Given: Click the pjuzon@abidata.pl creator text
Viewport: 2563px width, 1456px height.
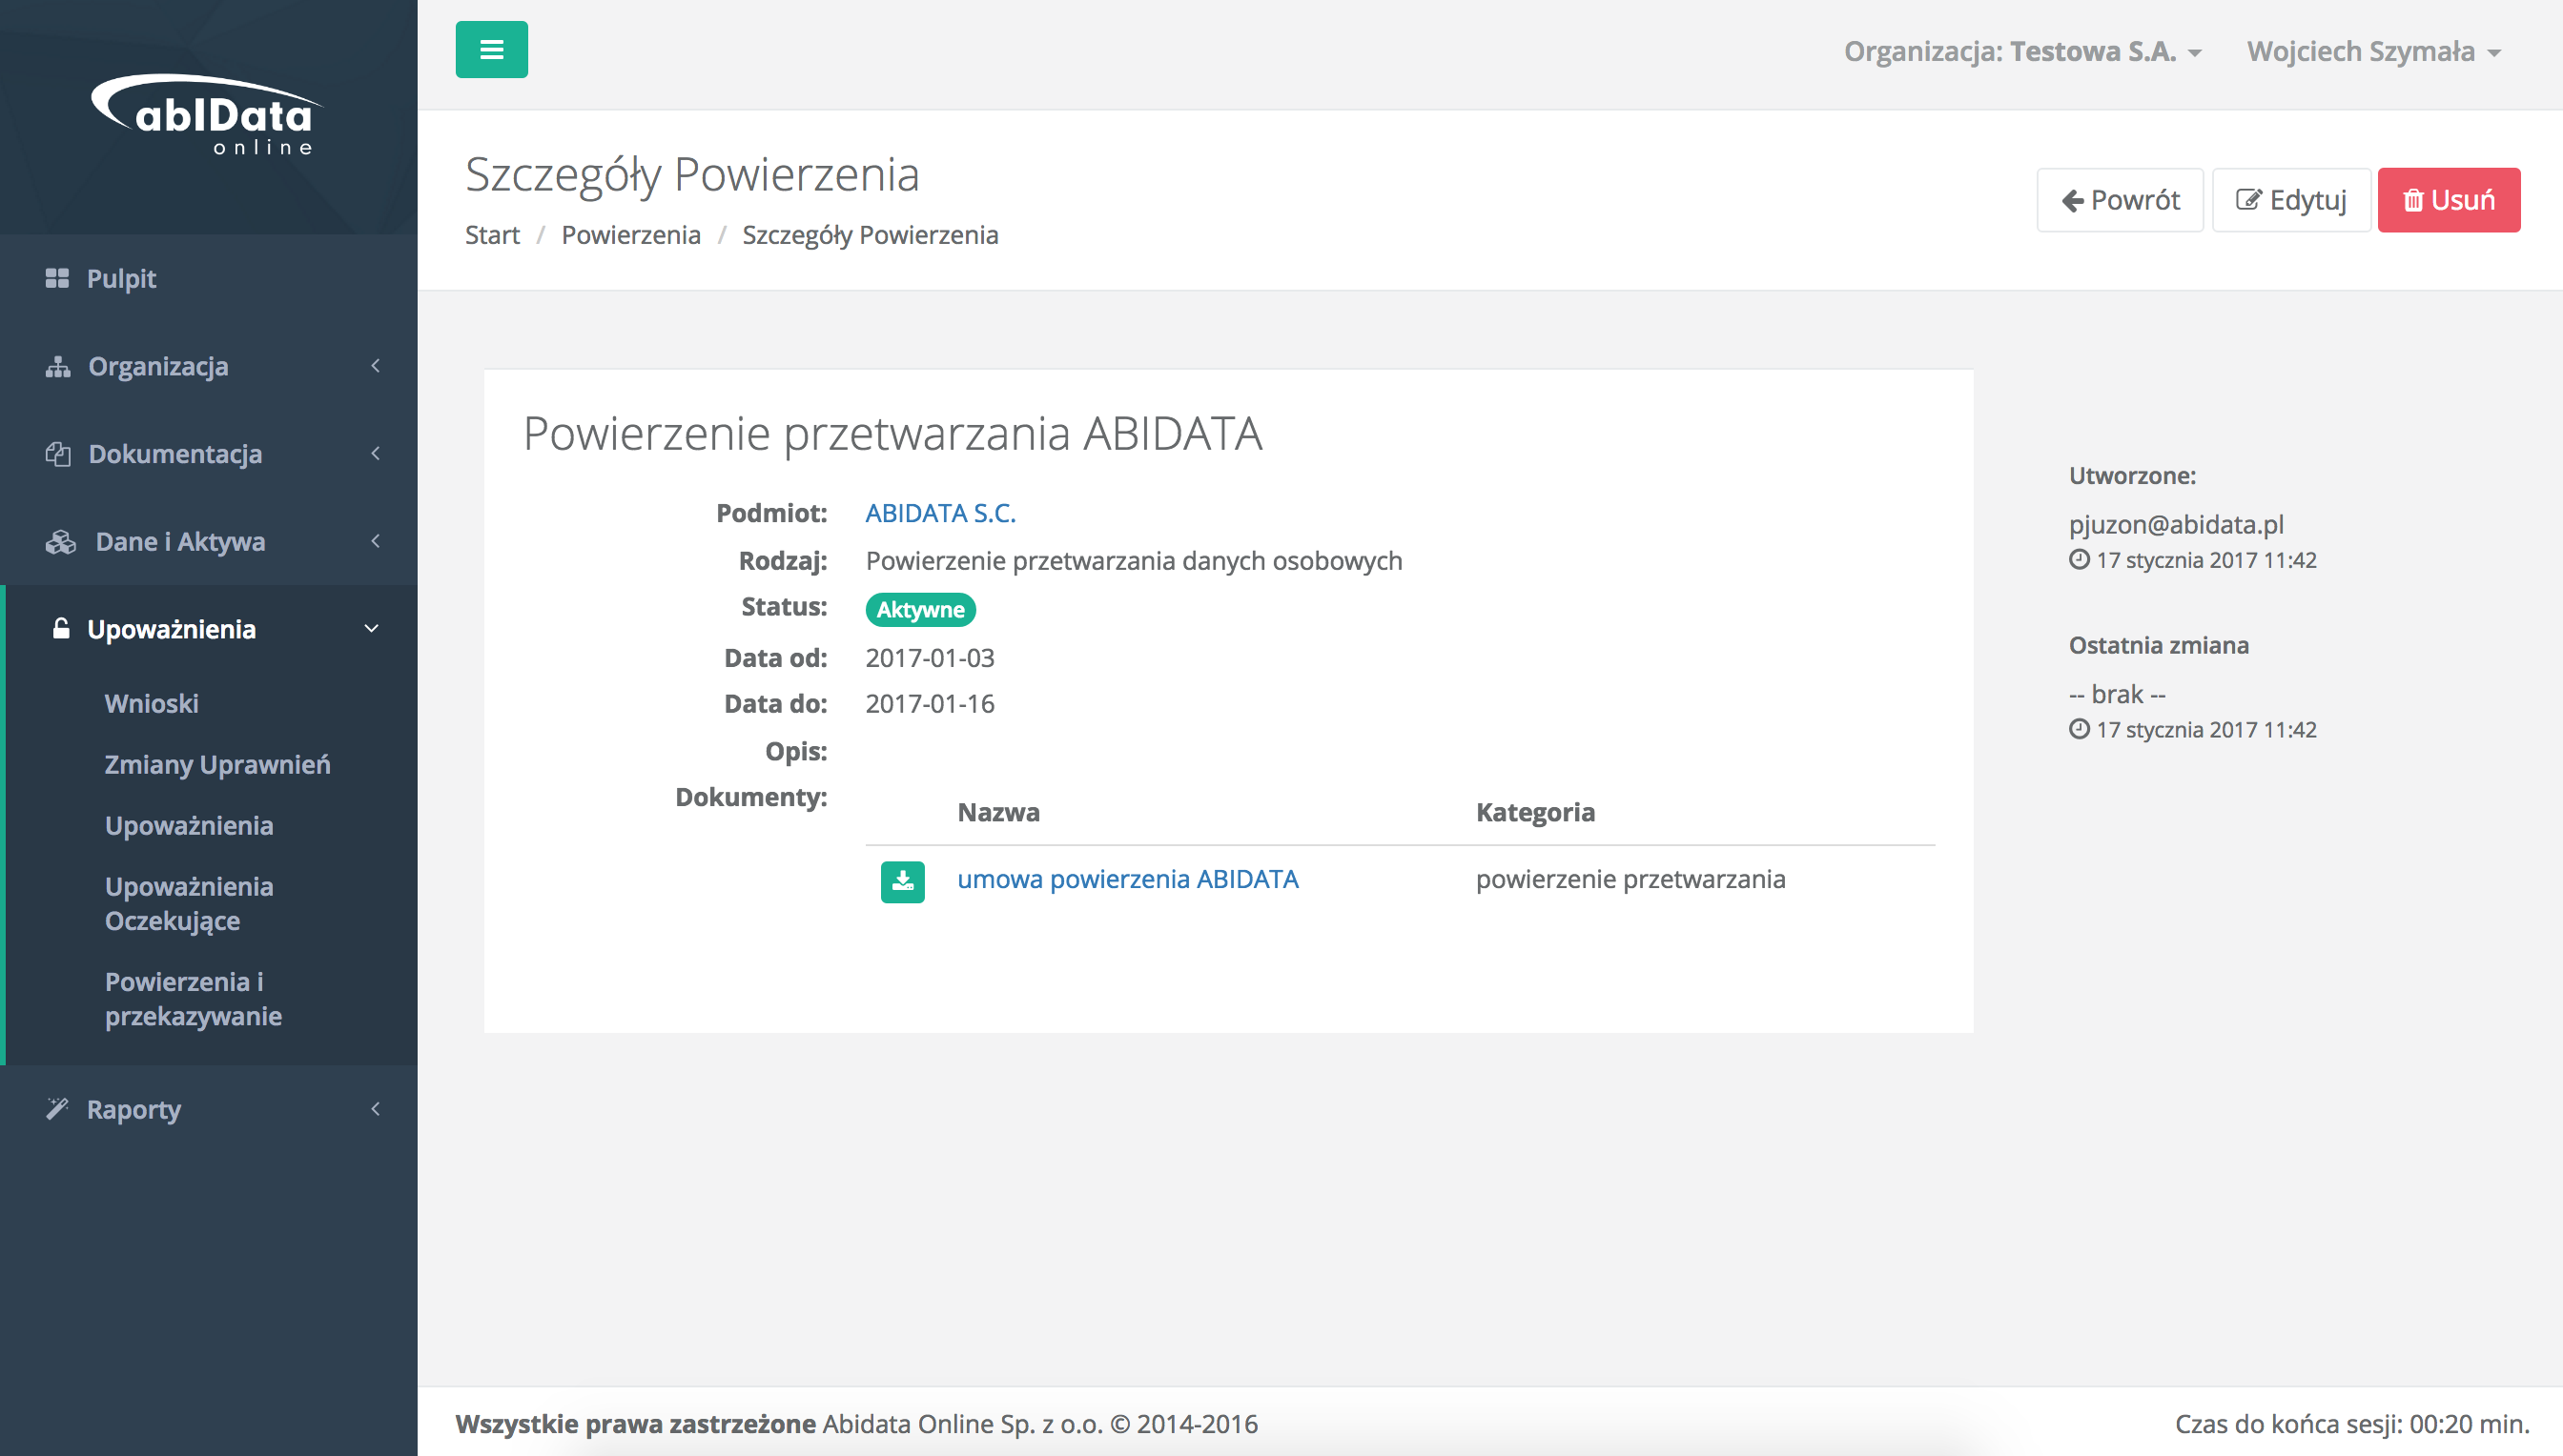Looking at the screenshot, I should point(2176,524).
